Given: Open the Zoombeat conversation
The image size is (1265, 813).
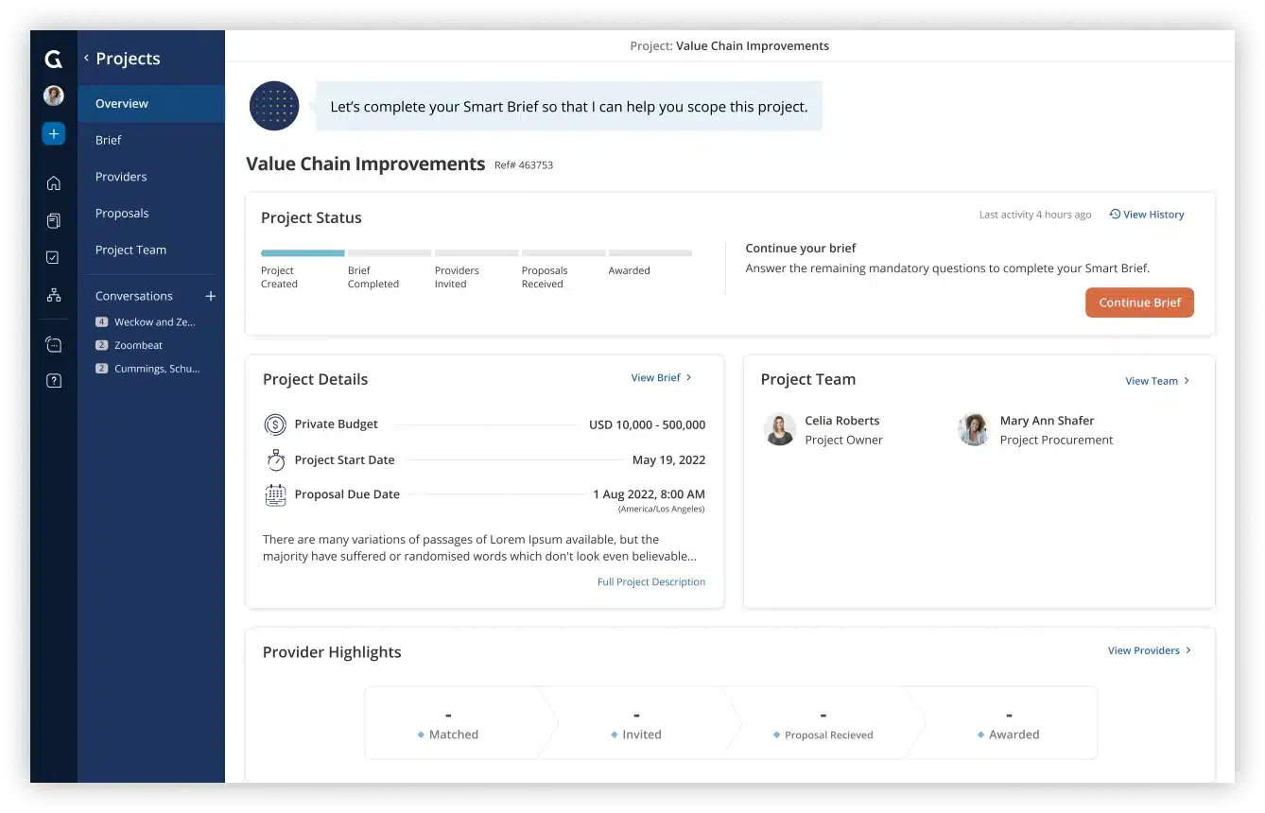Looking at the screenshot, I should 139,345.
